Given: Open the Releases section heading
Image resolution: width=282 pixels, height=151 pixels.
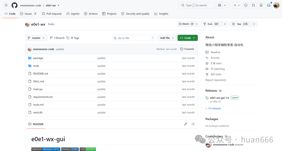Looking at the screenshot, I should [x=211, y=91].
